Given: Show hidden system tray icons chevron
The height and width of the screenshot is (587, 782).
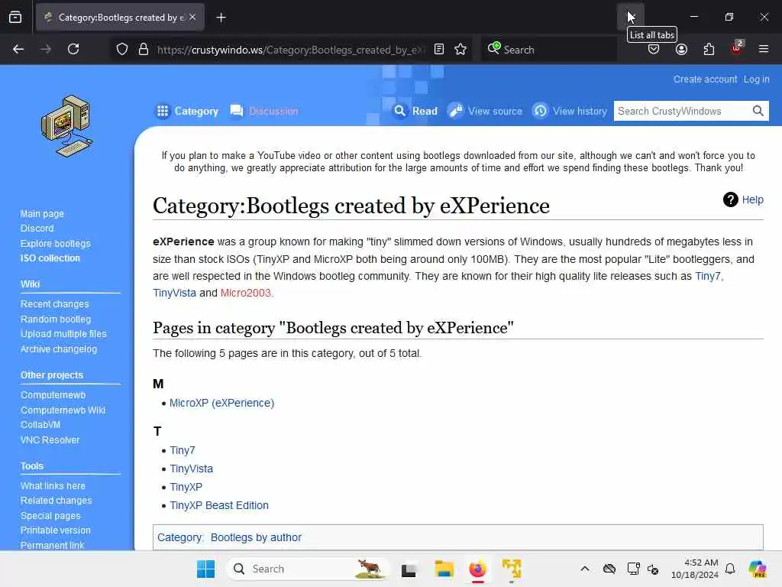Looking at the screenshot, I should (x=585, y=569).
